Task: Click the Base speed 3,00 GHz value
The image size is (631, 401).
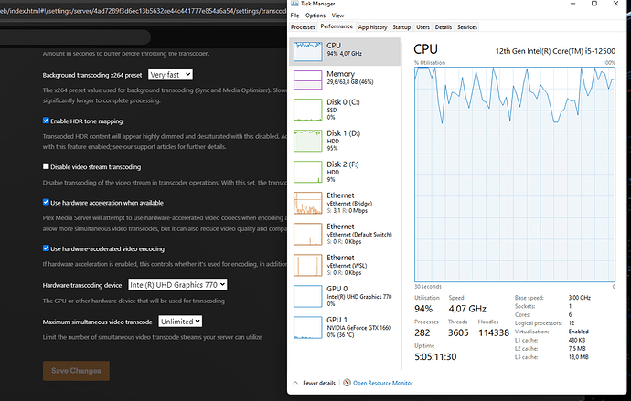Action: (580, 298)
